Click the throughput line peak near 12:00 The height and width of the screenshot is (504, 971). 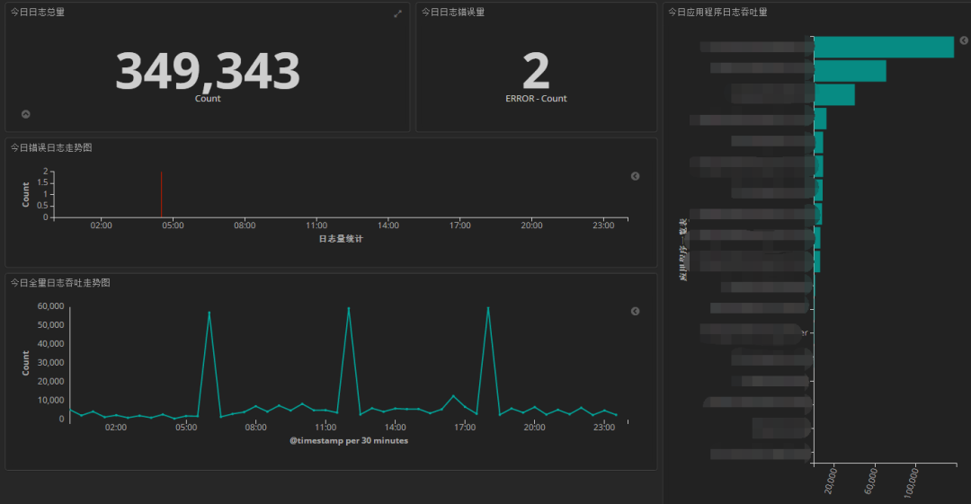click(x=349, y=308)
